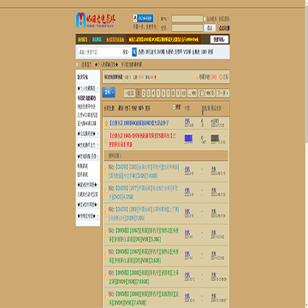Click the breadcrumb home icon
Screen dimensions: 308x308
coord(77,65)
